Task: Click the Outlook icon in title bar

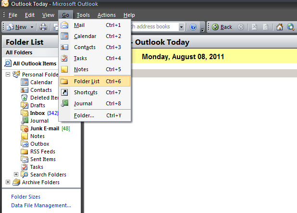Action: (x=5, y=3)
